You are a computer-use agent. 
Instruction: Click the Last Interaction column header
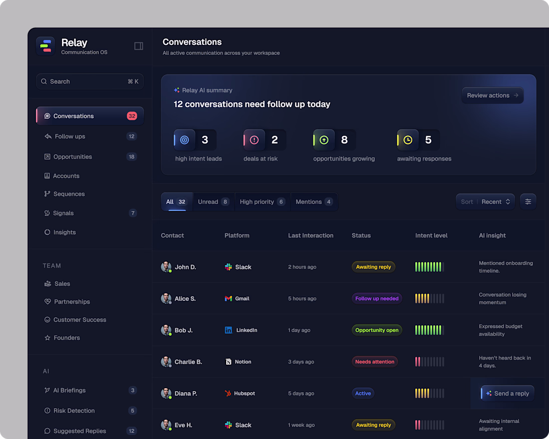pos(310,235)
